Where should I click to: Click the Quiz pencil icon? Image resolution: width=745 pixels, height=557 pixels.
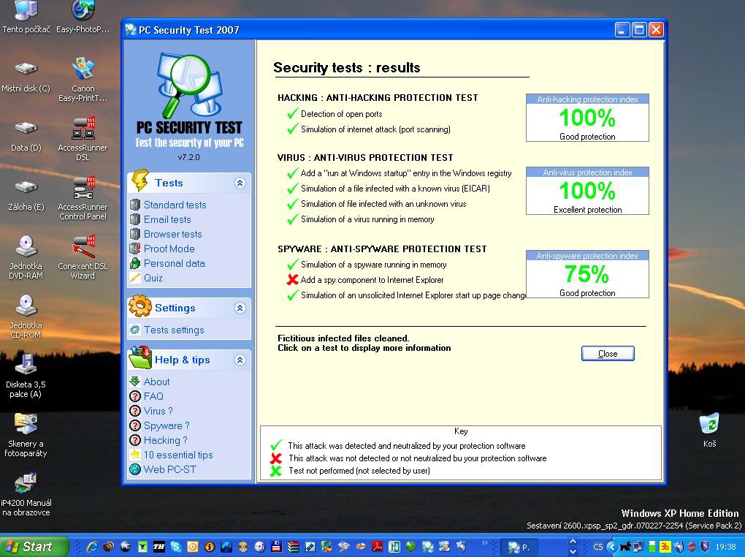click(x=135, y=278)
